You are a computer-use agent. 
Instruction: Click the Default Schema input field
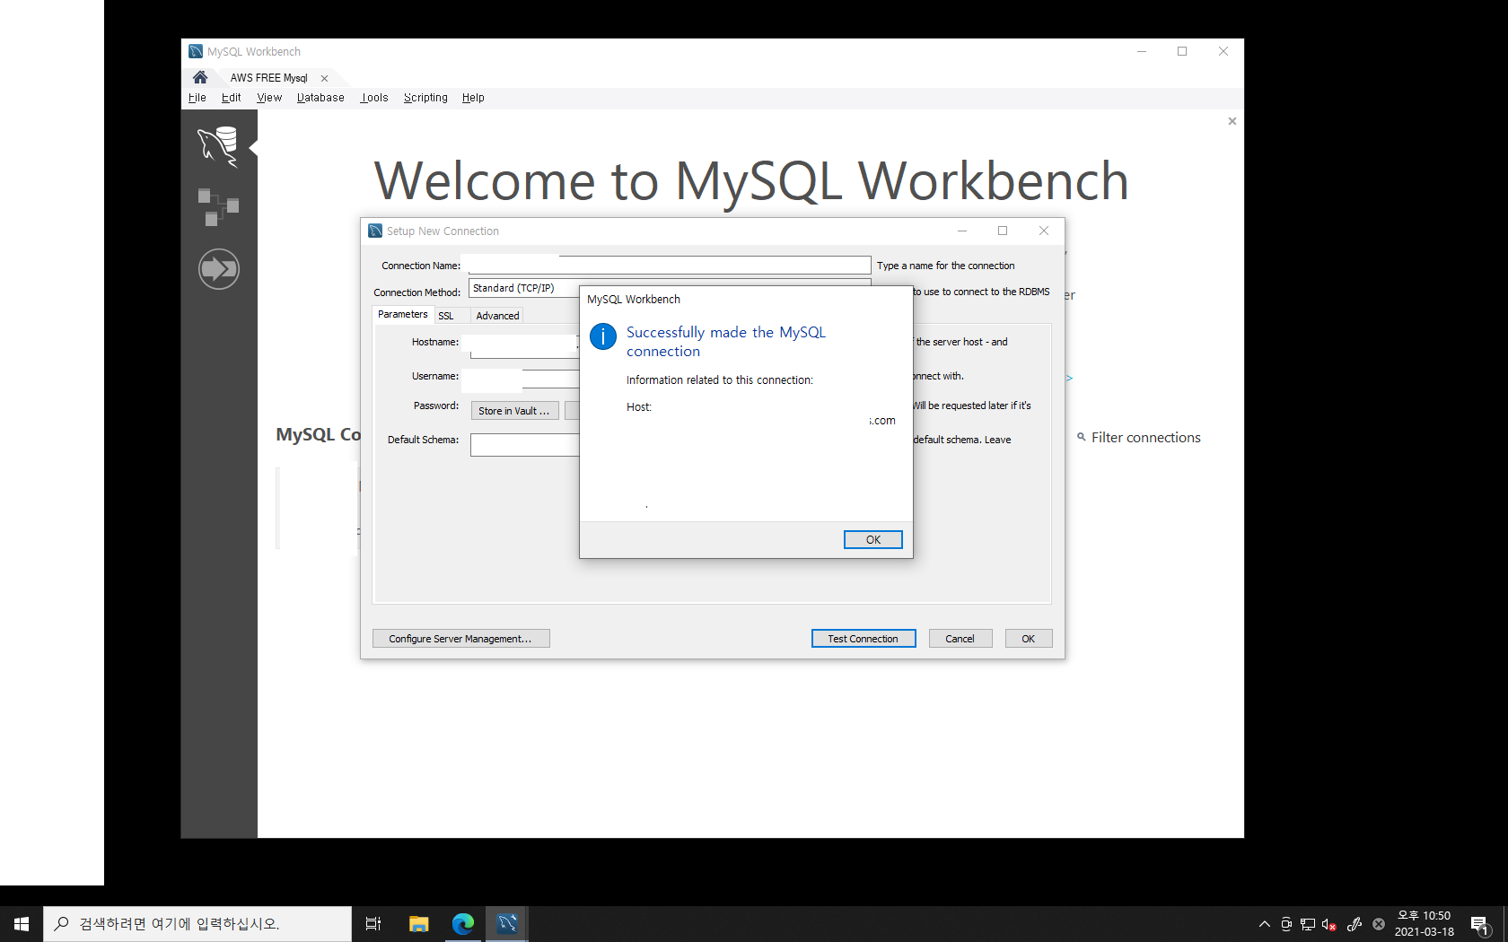pyautogui.click(x=525, y=445)
